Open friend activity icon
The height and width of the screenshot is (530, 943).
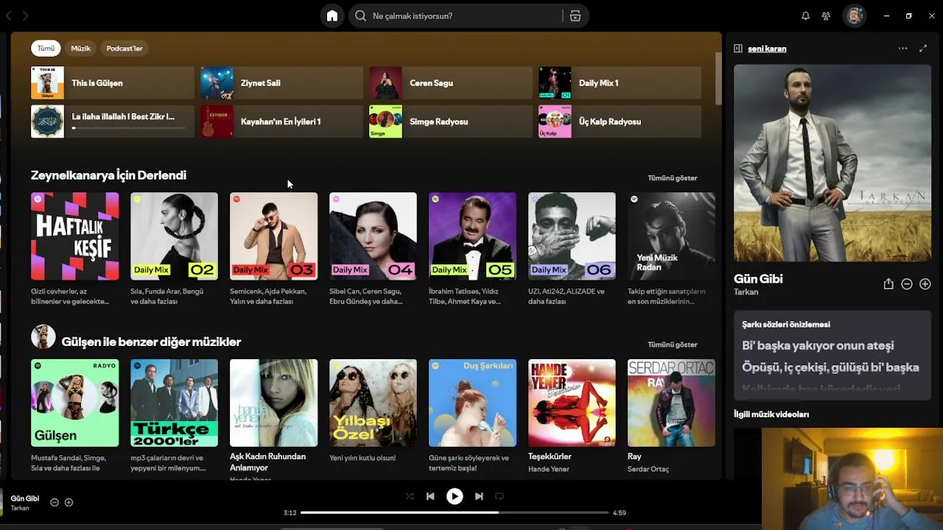pyautogui.click(x=826, y=15)
